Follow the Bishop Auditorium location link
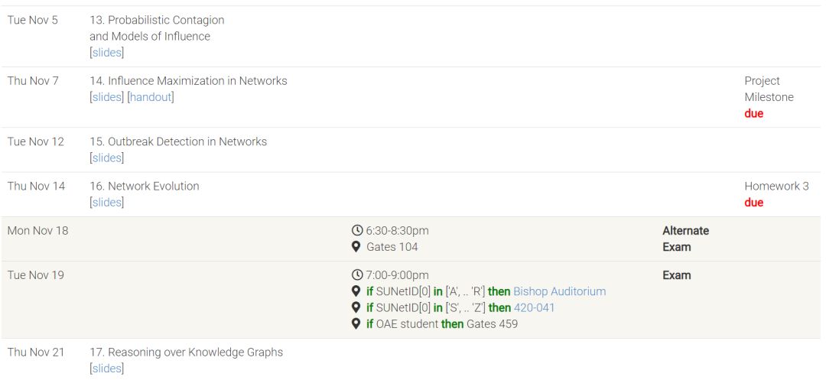The width and height of the screenshot is (826, 380). pos(559,291)
